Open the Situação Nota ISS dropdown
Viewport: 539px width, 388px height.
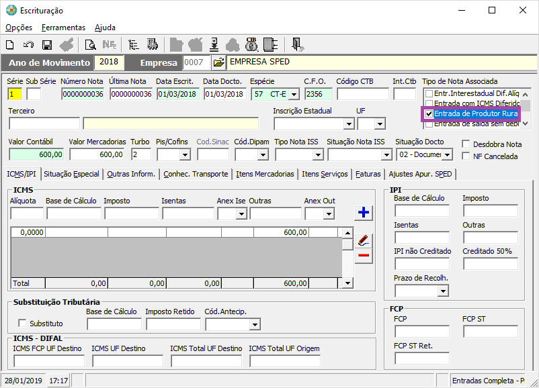click(x=386, y=155)
